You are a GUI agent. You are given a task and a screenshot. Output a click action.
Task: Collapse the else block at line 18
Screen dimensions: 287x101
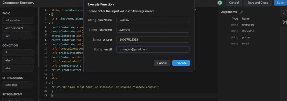pos(50,83)
